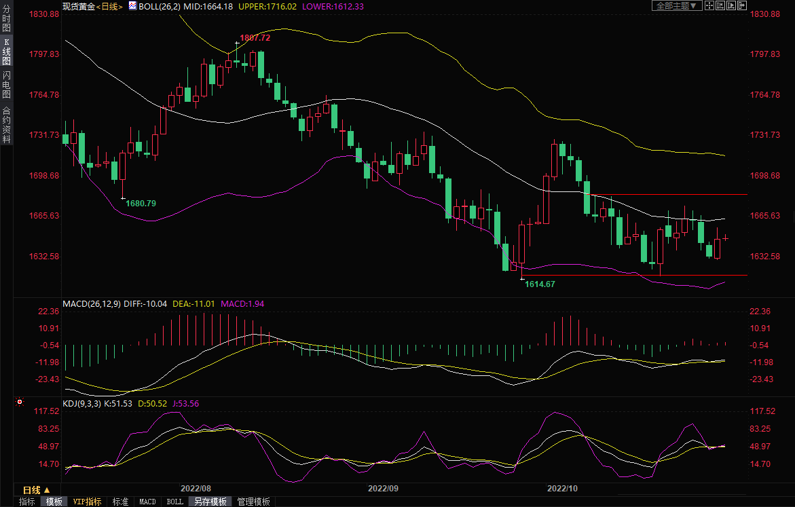
Task: Click the crosshair cursor icon
Action: point(709,5)
